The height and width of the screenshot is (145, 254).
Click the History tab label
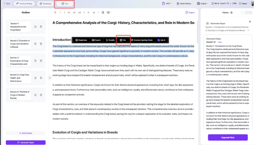(225, 13)
